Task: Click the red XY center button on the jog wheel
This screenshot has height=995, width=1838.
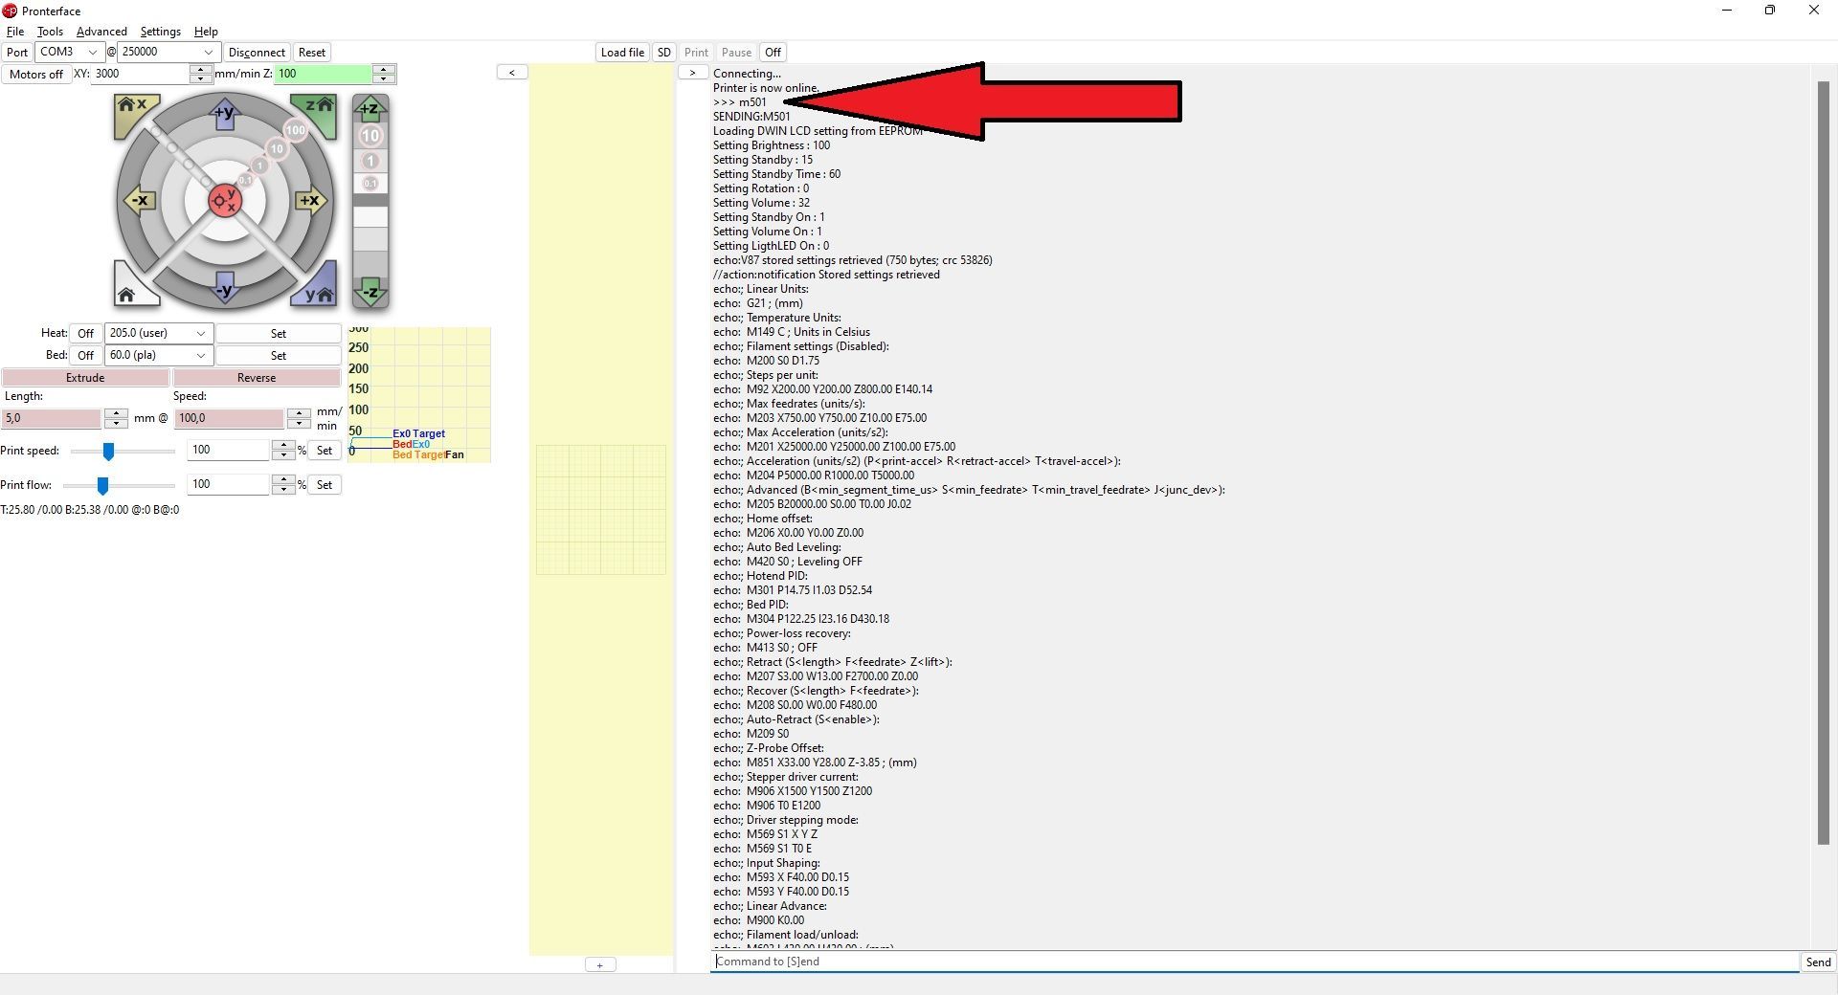Action: pos(224,201)
